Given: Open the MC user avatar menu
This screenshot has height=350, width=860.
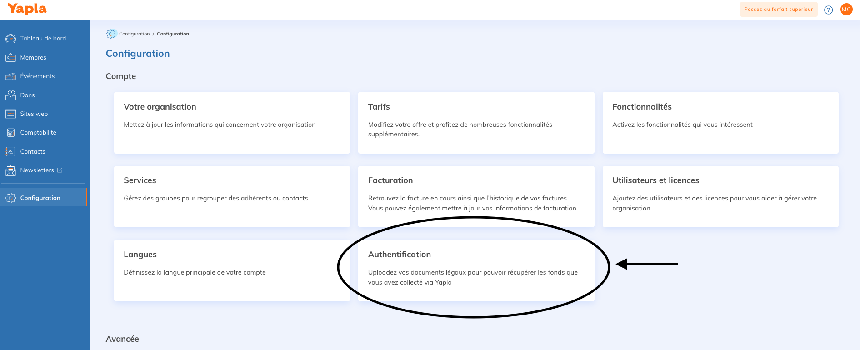Looking at the screenshot, I should pos(846,10).
